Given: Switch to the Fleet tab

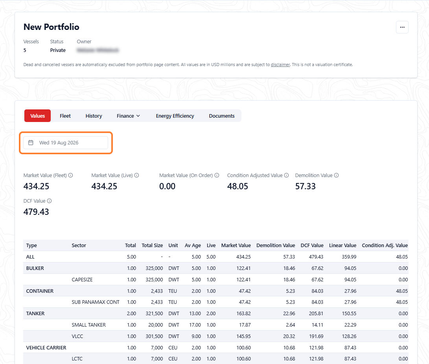Looking at the screenshot, I should click(65, 116).
